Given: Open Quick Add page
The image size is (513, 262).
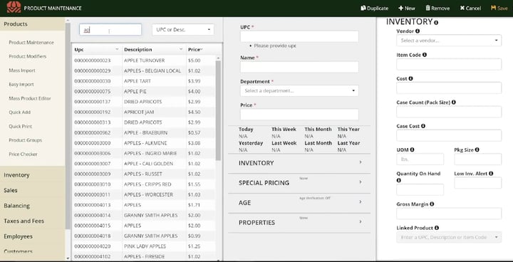Looking at the screenshot, I should coord(20,112).
